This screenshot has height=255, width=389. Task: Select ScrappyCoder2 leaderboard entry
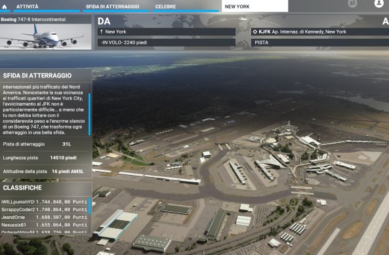click(44, 210)
